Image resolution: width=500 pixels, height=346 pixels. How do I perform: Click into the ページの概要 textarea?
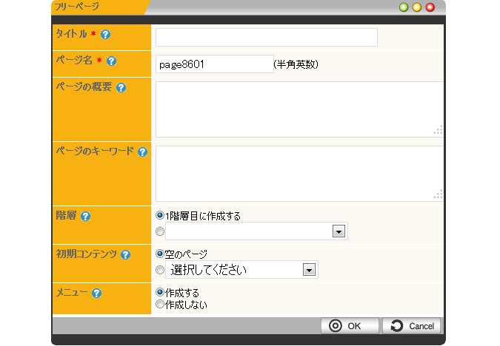(299, 109)
